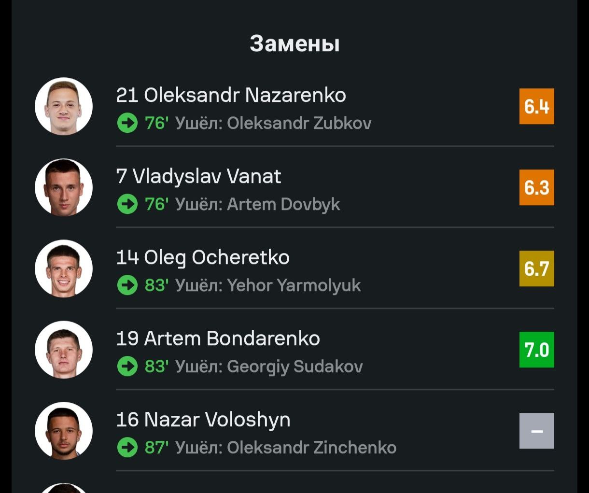The height and width of the screenshot is (493, 589).
Task: Select the yellow 6.7 rating badge
Action: coord(536,268)
